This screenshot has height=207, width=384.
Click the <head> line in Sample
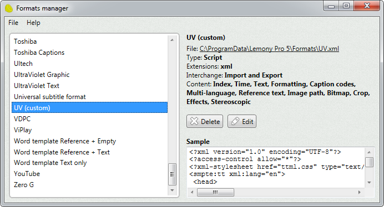coord(205,182)
